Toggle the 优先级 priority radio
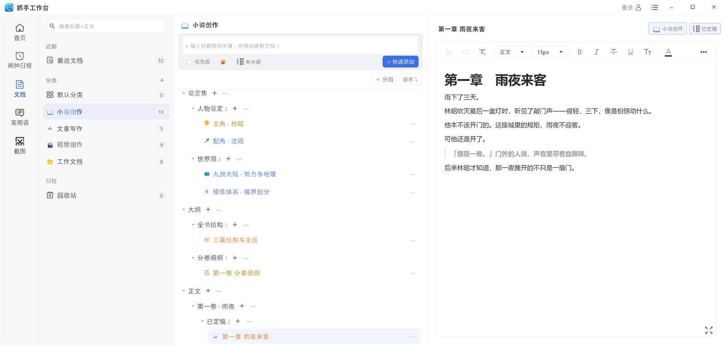725x346 pixels. pos(190,62)
